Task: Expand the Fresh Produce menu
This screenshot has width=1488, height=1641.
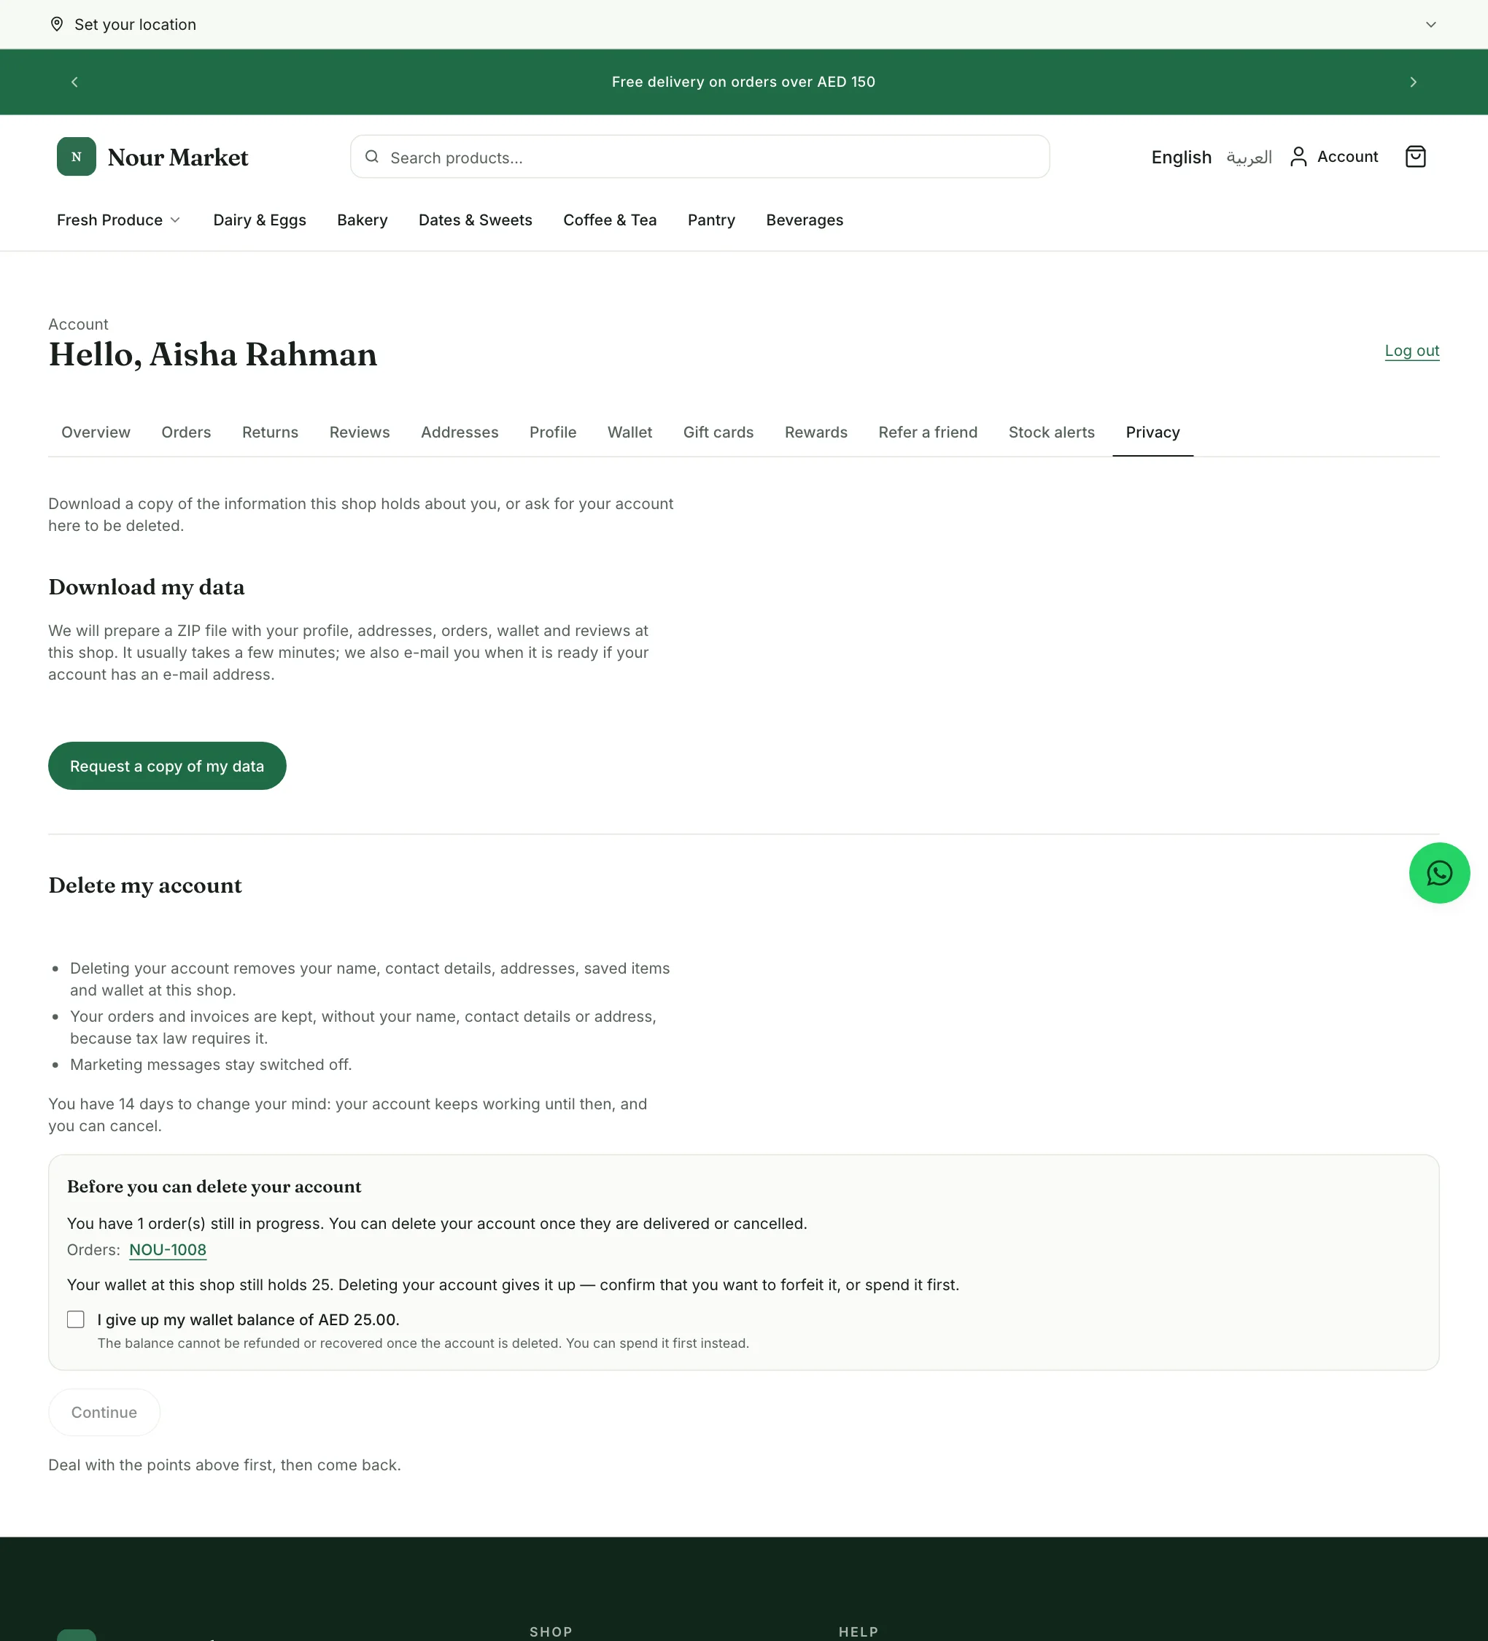Action: point(119,220)
